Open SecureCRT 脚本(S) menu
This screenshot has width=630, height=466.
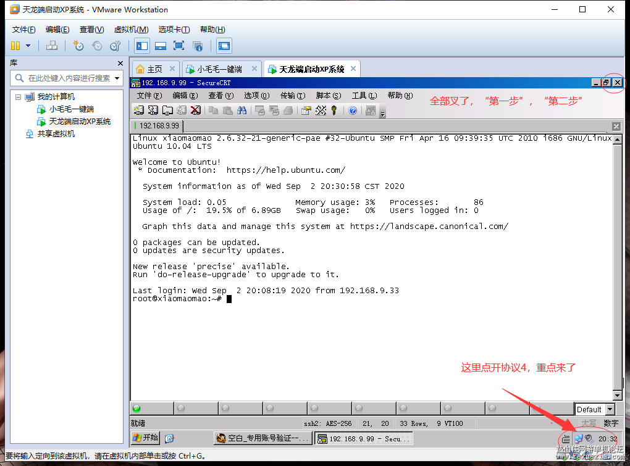click(x=328, y=96)
